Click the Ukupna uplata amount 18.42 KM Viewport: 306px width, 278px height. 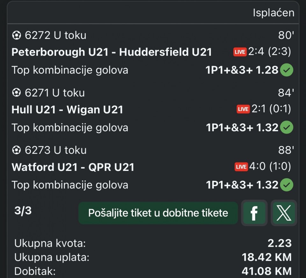coord(266,257)
